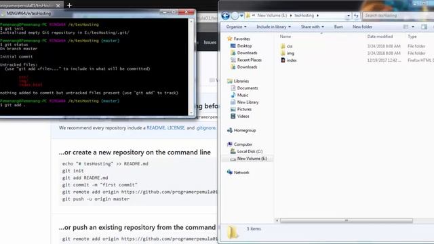The height and width of the screenshot is (244, 434).
Task: Open a new browser tab with plus
Action: [69, 5]
